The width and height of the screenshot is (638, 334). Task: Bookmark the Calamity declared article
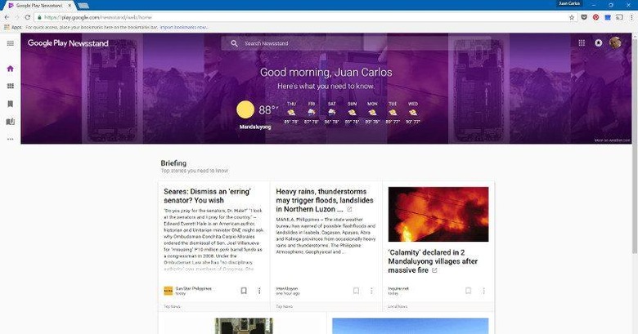click(x=469, y=291)
